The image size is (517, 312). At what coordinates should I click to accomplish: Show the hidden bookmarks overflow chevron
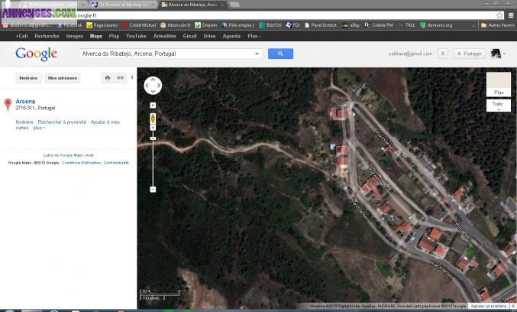[x=473, y=25]
